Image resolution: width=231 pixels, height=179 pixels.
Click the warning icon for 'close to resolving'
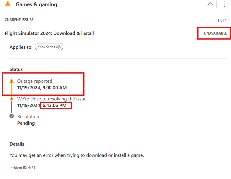[12, 99]
